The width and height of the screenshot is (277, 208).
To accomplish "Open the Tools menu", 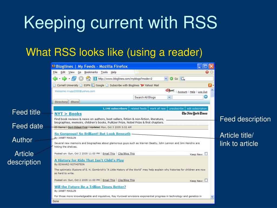I will [x=104, y=72].
